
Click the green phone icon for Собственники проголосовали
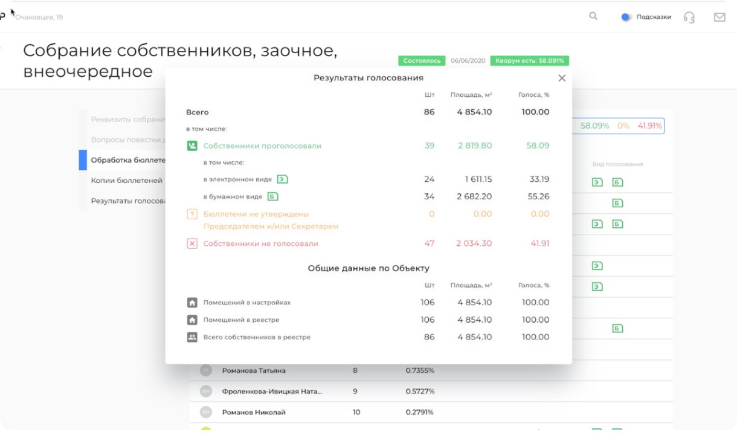click(x=192, y=146)
